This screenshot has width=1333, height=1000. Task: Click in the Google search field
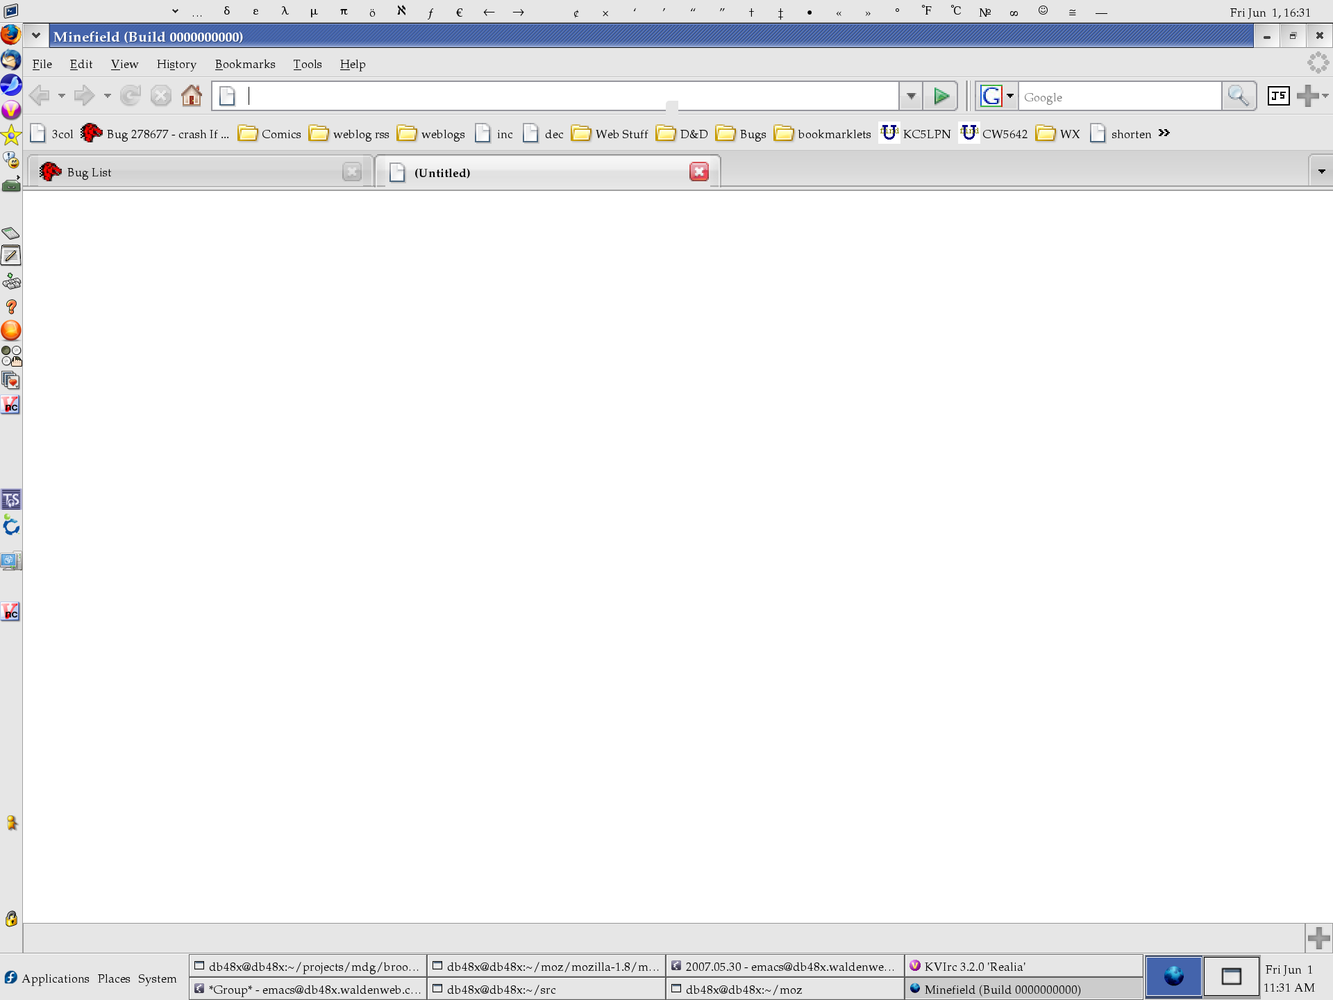pyautogui.click(x=1120, y=97)
